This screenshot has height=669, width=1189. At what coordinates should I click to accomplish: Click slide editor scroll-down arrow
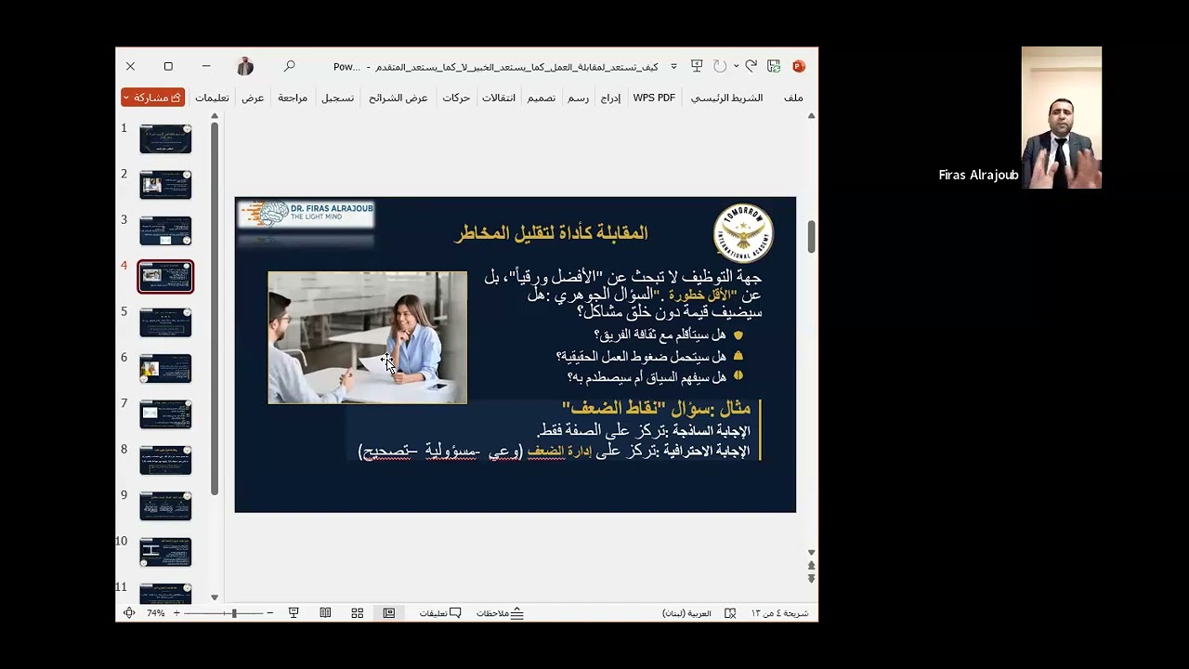tap(811, 552)
